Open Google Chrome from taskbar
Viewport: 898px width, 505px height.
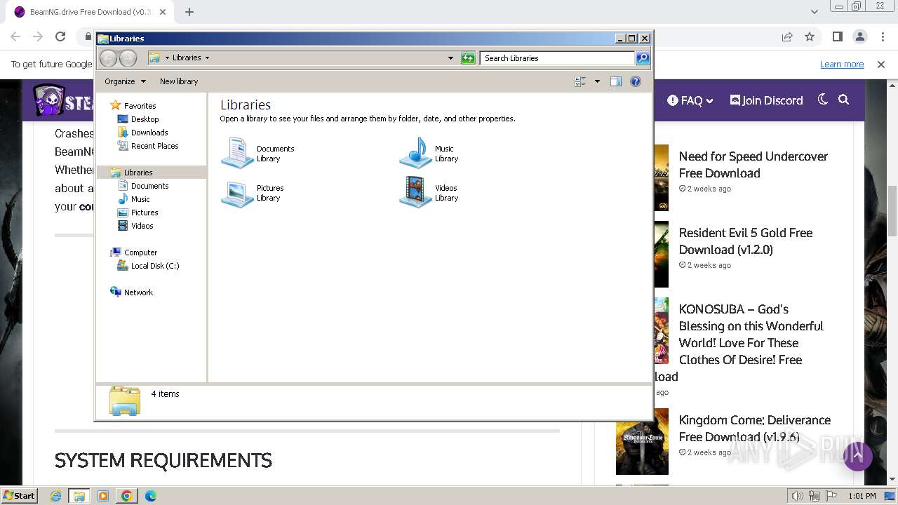[127, 496]
